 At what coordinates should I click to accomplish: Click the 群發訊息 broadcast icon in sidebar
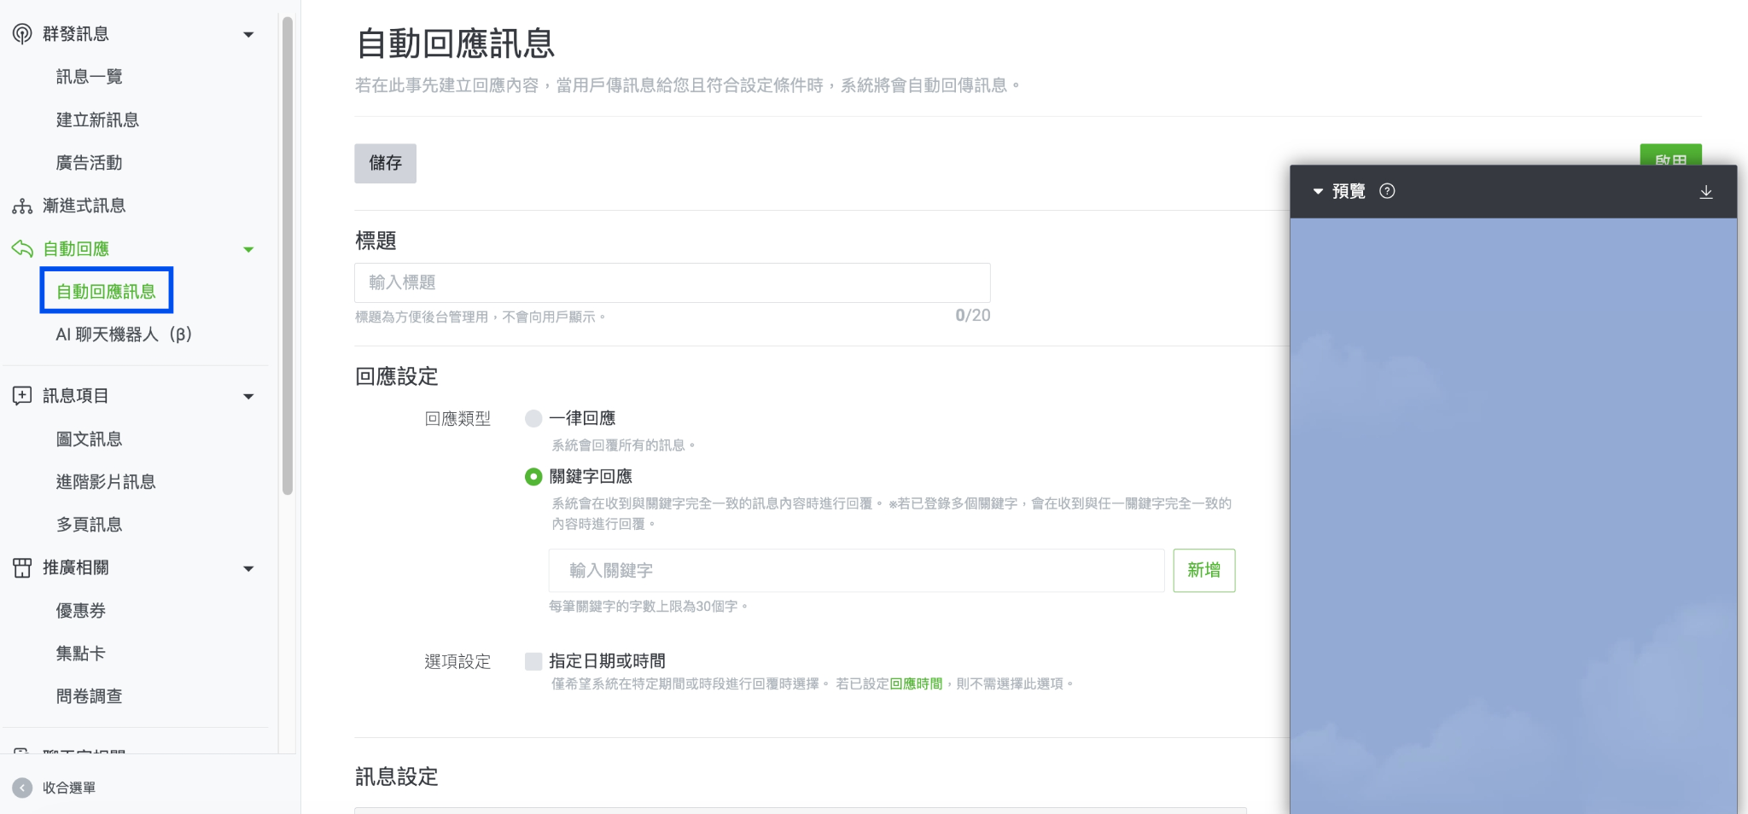point(21,33)
